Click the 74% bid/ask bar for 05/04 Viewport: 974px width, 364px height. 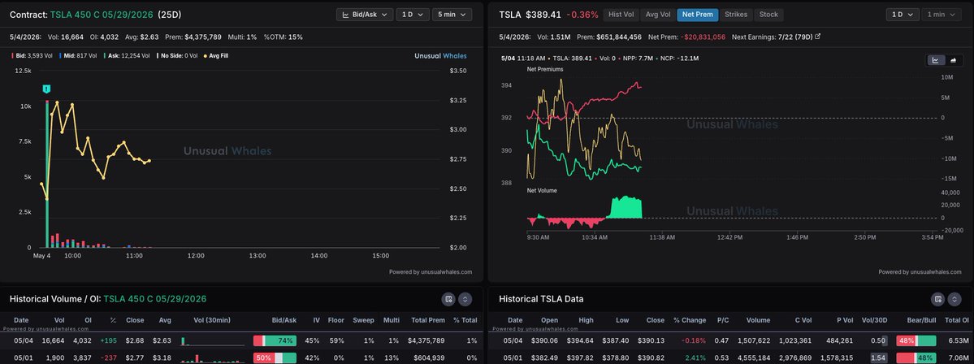[x=275, y=340]
